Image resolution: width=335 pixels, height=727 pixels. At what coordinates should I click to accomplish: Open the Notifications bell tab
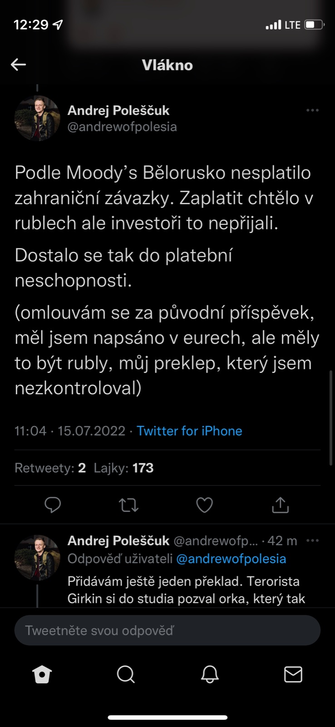click(x=210, y=675)
